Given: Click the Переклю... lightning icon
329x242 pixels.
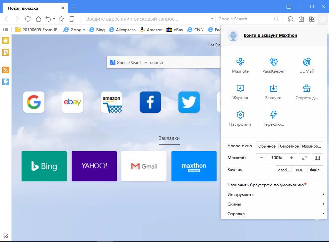Looking at the screenshot, I should (273, 118).
